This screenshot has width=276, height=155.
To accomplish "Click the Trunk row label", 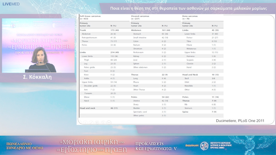I will pyautogui.click(x=83, y=30).
